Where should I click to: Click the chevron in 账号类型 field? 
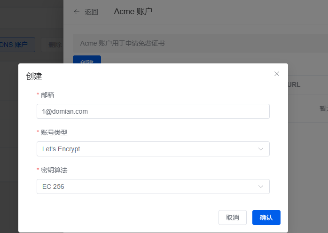coord(261,149)
